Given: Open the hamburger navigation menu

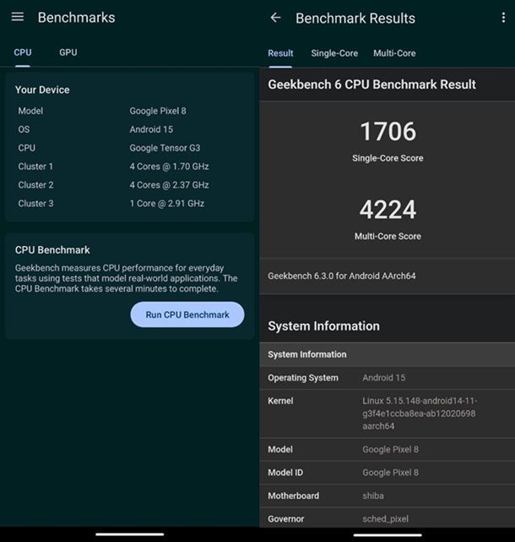Looking at the screenshot, I should (18, 17).
